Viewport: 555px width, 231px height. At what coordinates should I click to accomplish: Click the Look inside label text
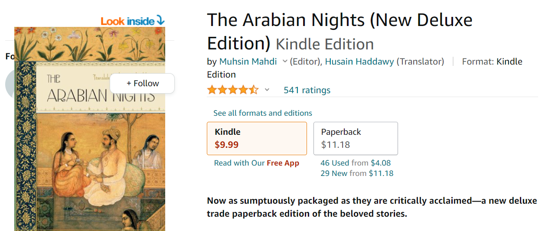[x=128, y=21]
